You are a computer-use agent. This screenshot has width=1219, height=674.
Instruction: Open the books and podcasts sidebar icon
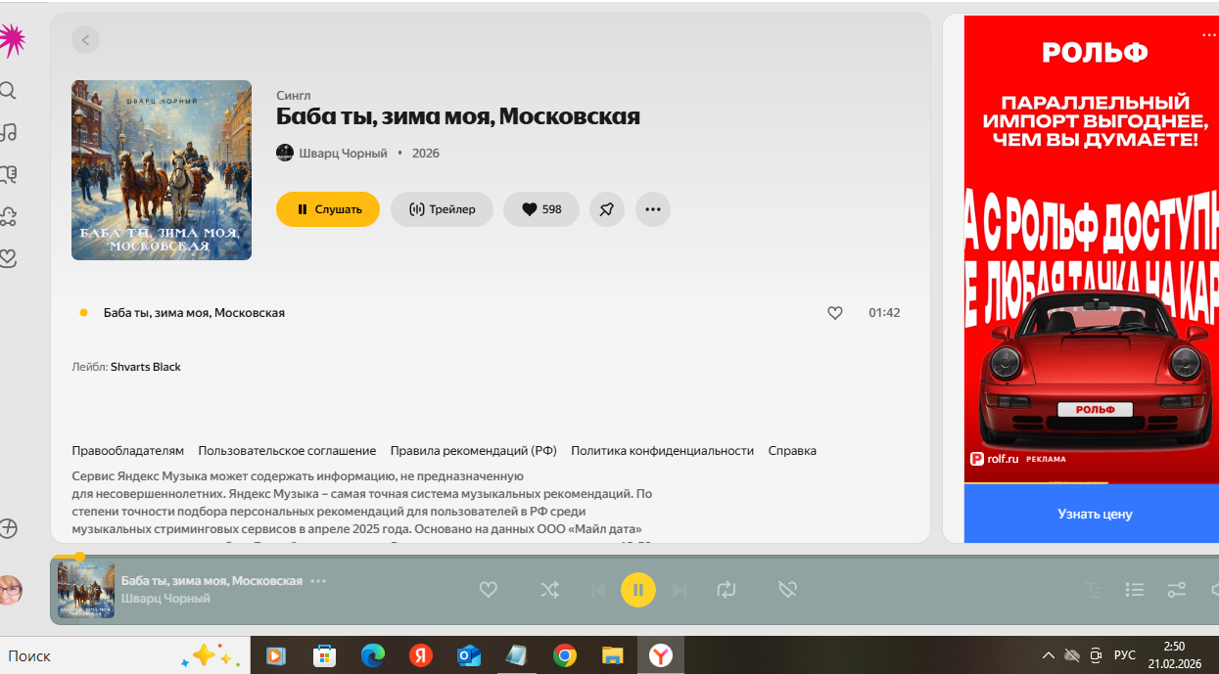tap(9, 174)
